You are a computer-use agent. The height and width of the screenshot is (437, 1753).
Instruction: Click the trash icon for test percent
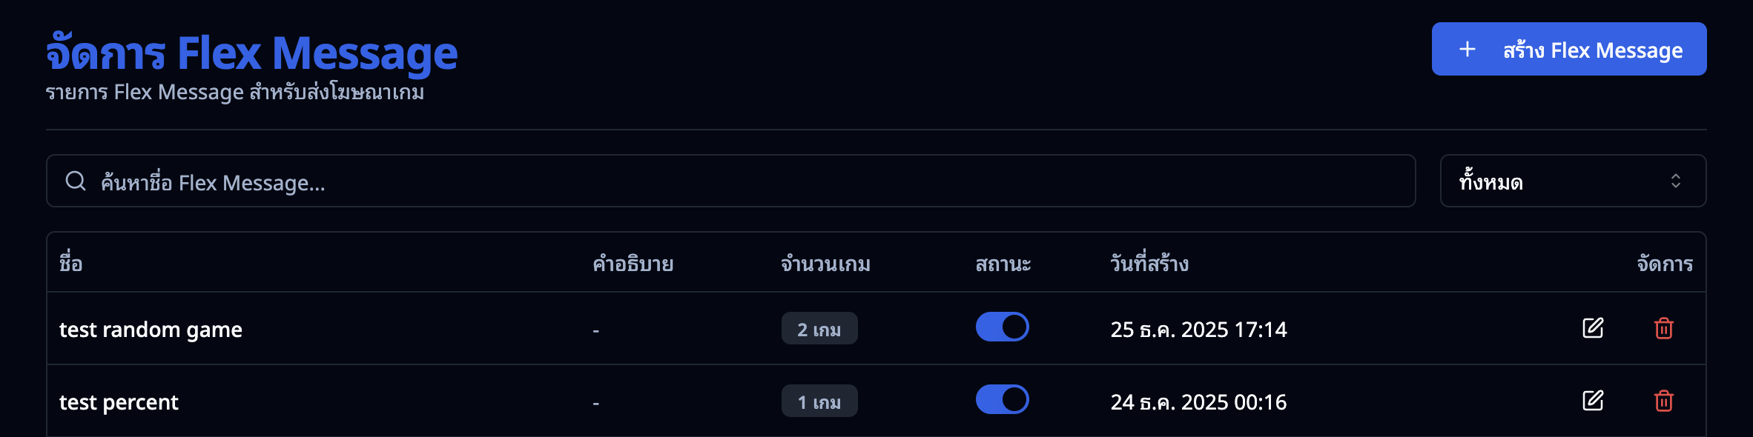1663,401
